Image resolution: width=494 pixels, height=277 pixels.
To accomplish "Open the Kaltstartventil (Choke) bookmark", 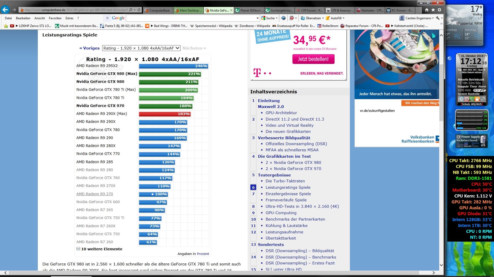I will 406,26.
